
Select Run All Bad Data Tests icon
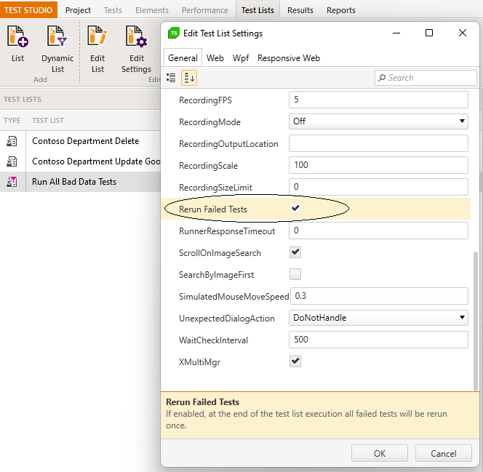click(12, 182)
